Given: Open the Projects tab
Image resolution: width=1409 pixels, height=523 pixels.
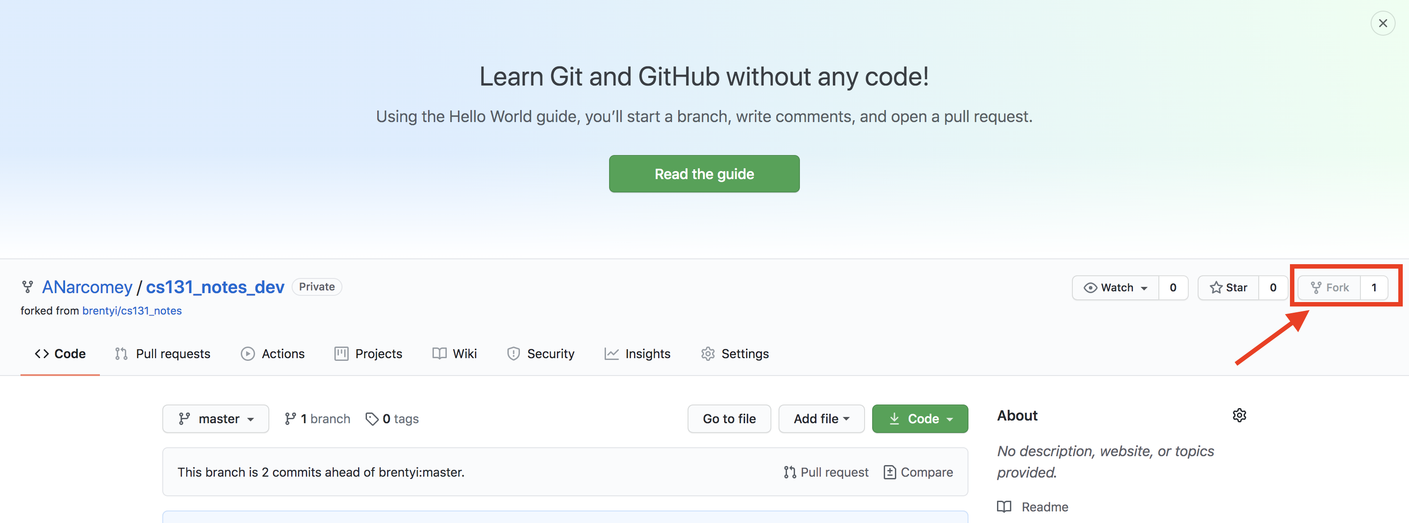Looking at the screenshot, I should click(368, 354).
